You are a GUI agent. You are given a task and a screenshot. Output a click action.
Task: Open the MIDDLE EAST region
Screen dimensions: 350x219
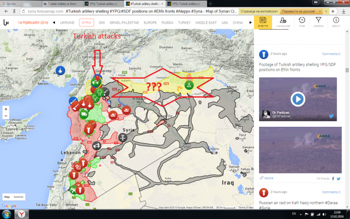[206, 23]
